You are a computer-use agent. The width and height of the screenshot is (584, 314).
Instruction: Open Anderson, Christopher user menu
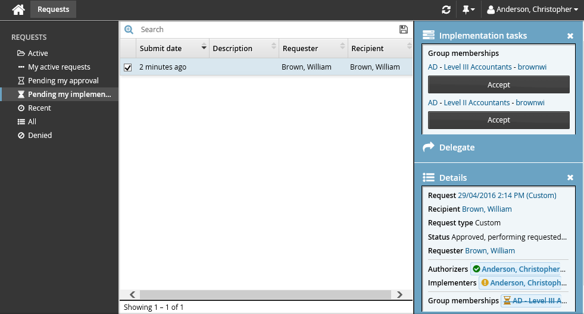532,10
